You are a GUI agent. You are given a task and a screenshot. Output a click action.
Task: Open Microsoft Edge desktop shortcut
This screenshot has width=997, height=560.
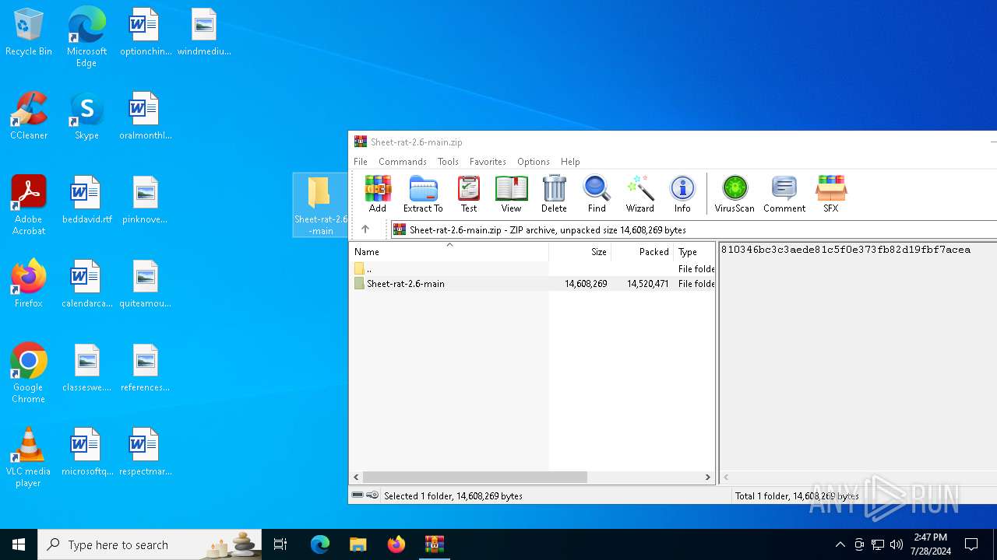(x=86, y=37)
